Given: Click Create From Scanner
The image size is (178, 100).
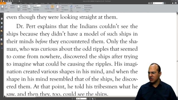Looking at the screenshot, I should point(64,6).
